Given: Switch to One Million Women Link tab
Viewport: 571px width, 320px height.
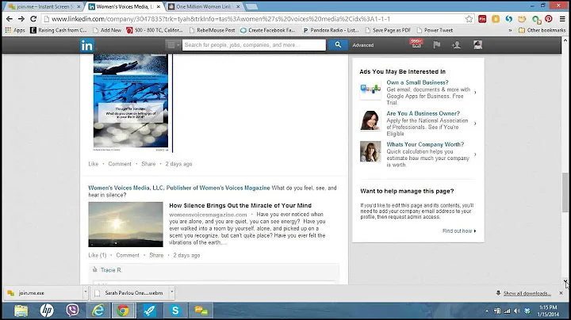Looking at the screenshot, I should [x=204, y=6].
